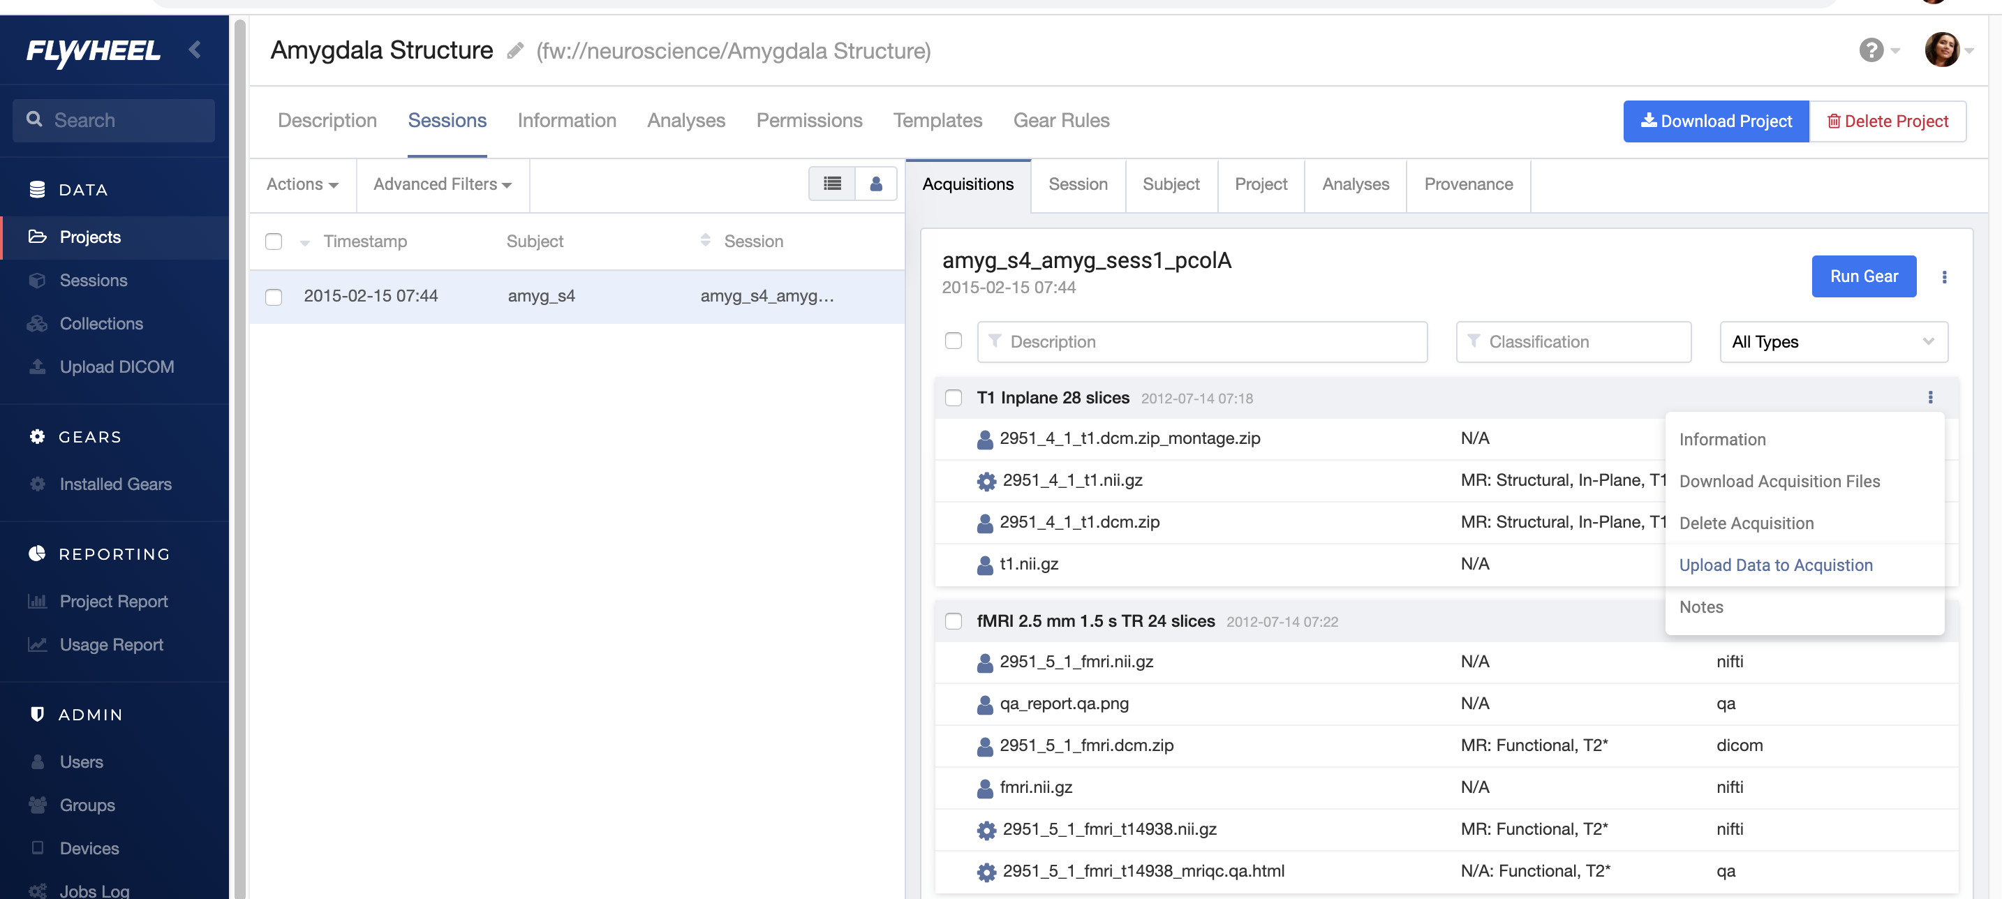Switch to the list view icon

[x=831, y=184]
